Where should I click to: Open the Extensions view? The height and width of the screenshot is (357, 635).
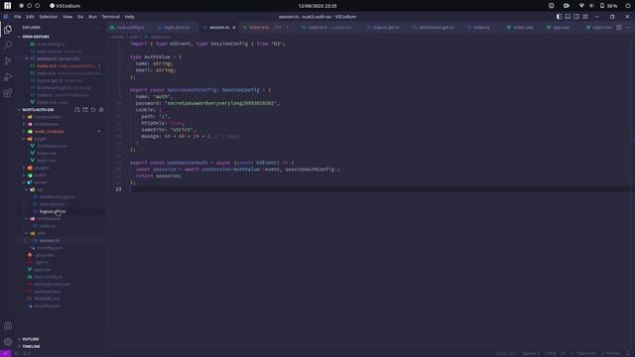point(8,93)
